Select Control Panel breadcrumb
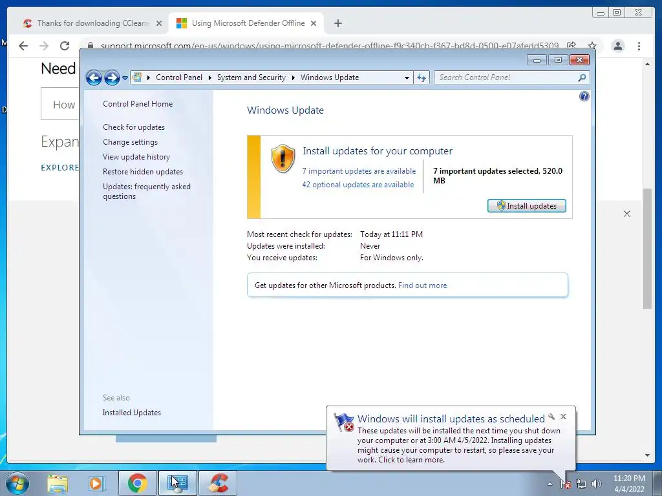The width and height of the screenshot is (662, 496). (x=179, y=77)
